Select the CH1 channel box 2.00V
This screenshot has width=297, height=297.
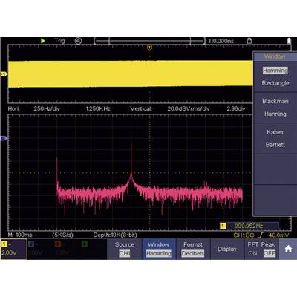(13, 249)
